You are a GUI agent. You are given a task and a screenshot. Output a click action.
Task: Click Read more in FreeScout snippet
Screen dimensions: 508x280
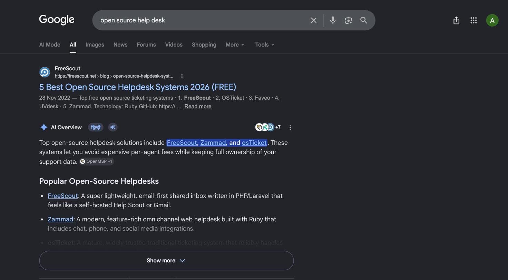[x=198, y=107]
